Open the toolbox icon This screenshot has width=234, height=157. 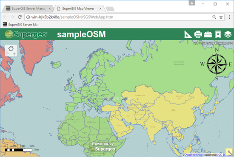208,34
